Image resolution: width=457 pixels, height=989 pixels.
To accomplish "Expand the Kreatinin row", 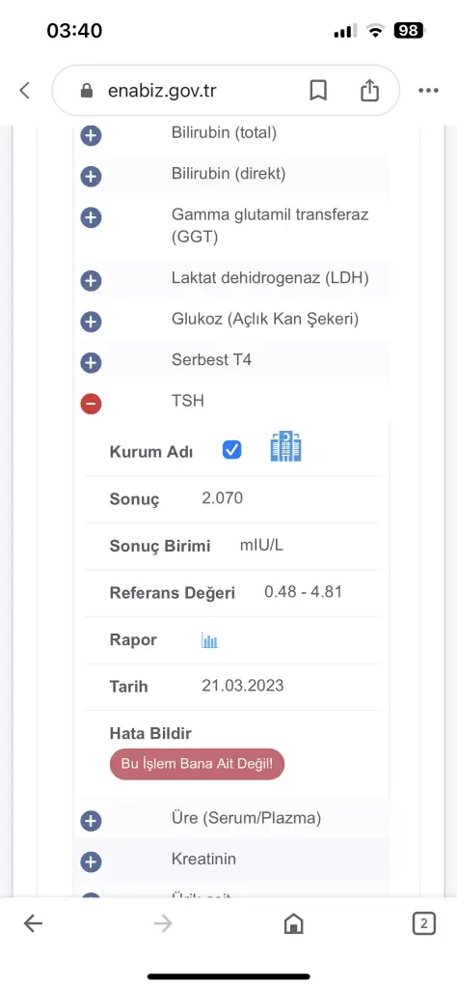I will 91,862.
